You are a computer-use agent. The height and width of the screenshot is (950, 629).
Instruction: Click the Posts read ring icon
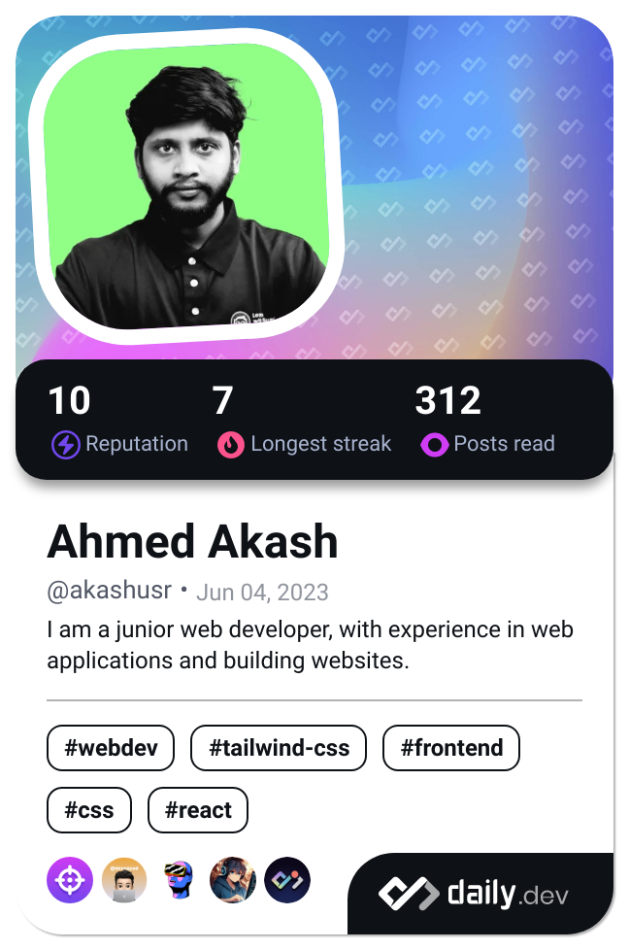click(434, 444)
